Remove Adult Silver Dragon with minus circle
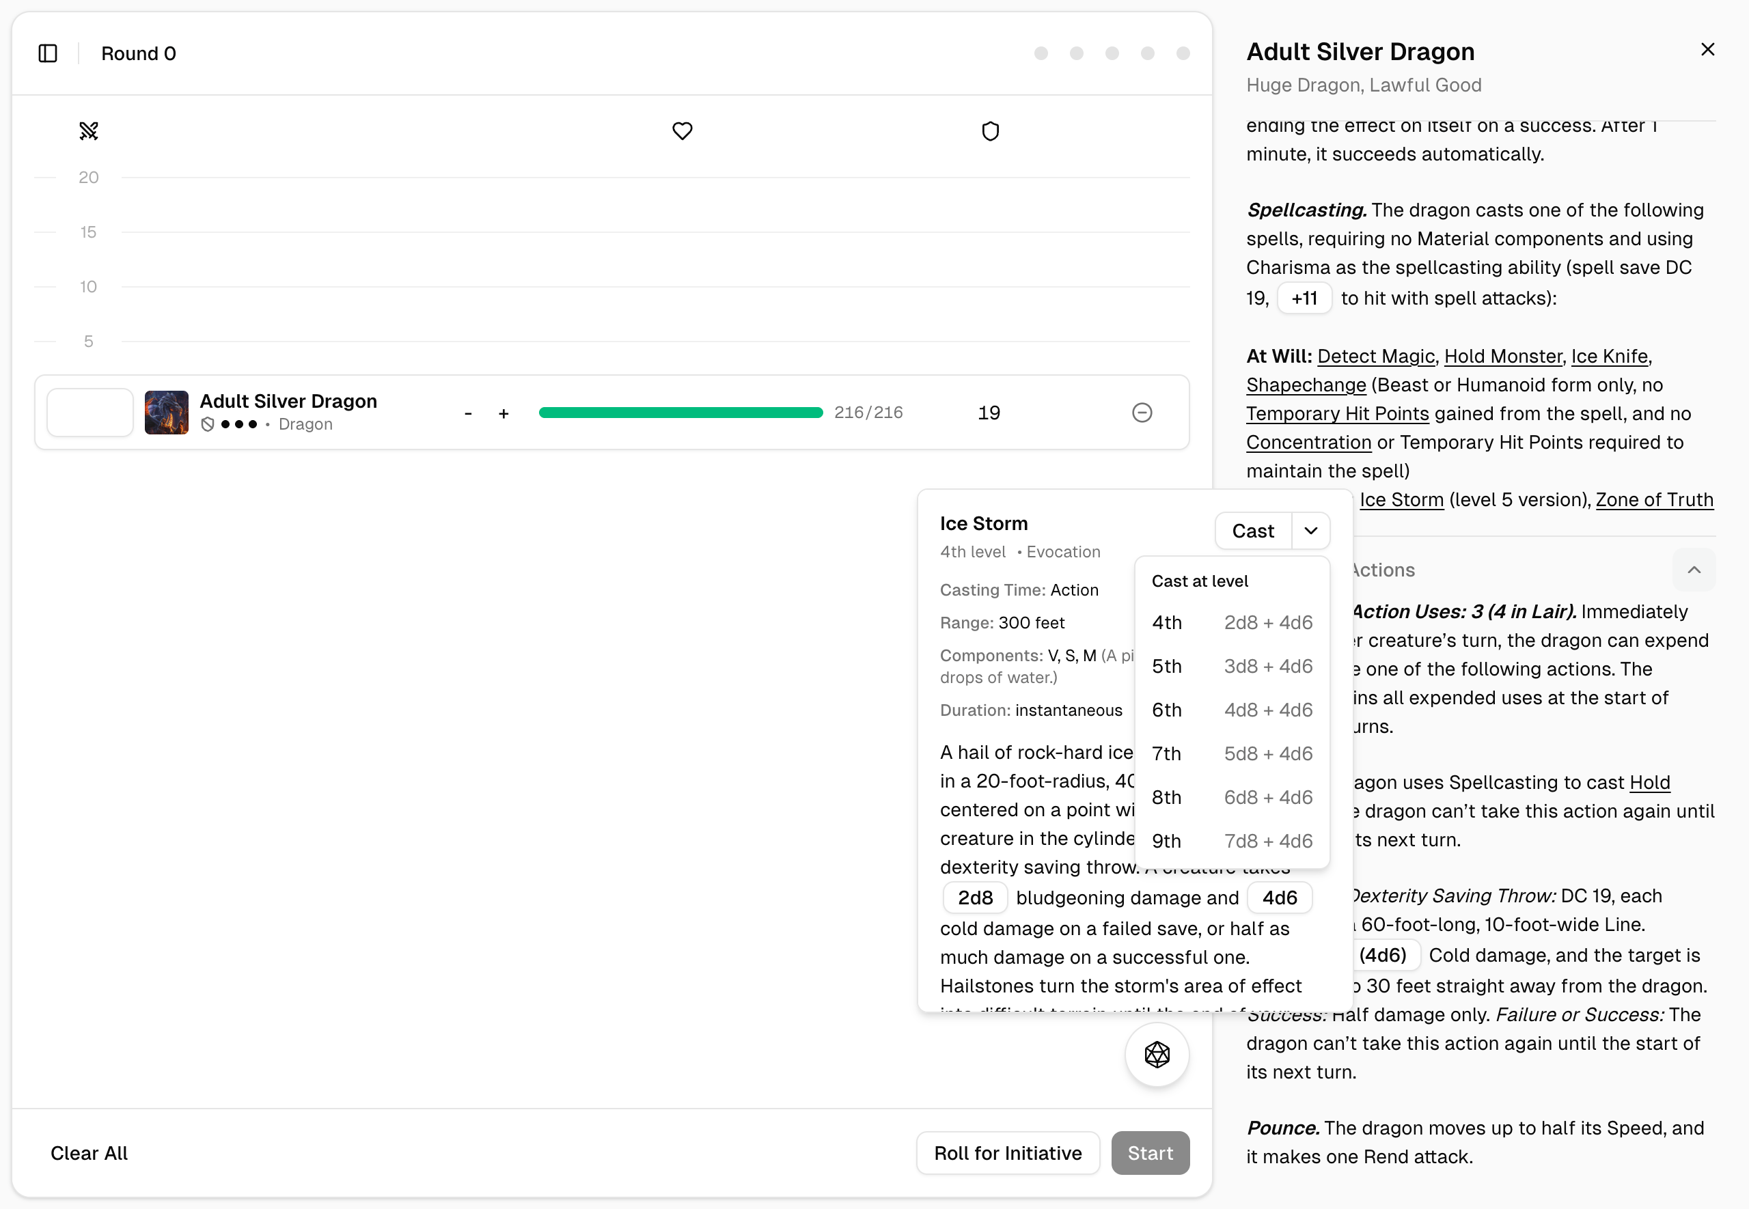 coord(1142,412)
